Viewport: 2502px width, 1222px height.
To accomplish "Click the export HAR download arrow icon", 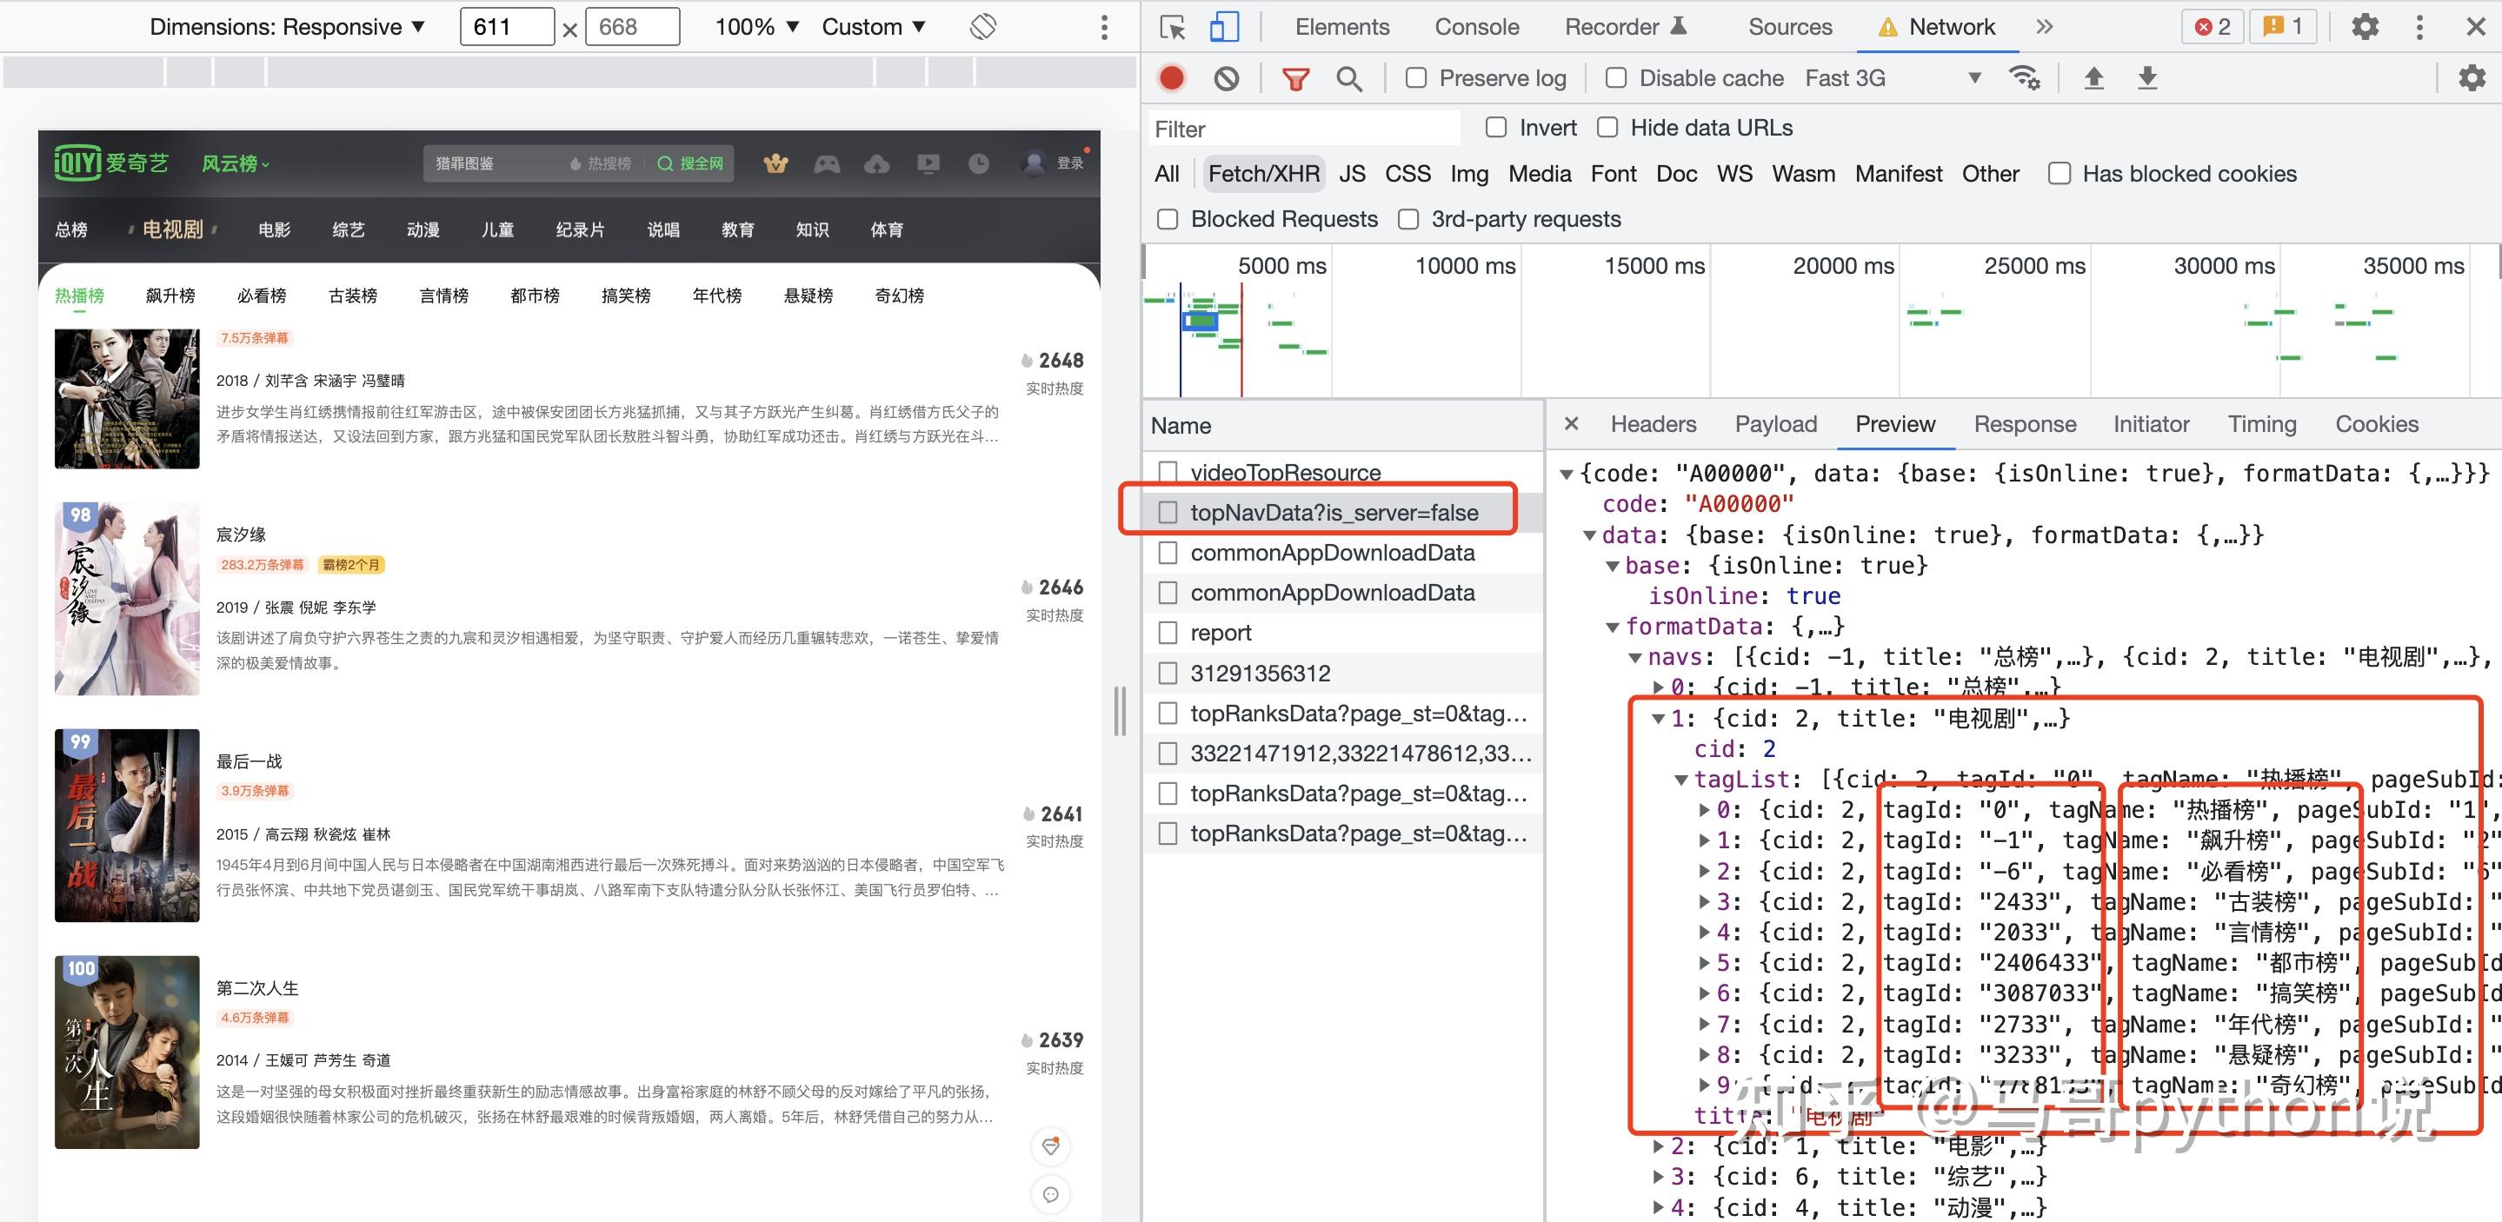I will click(2147, 77).
